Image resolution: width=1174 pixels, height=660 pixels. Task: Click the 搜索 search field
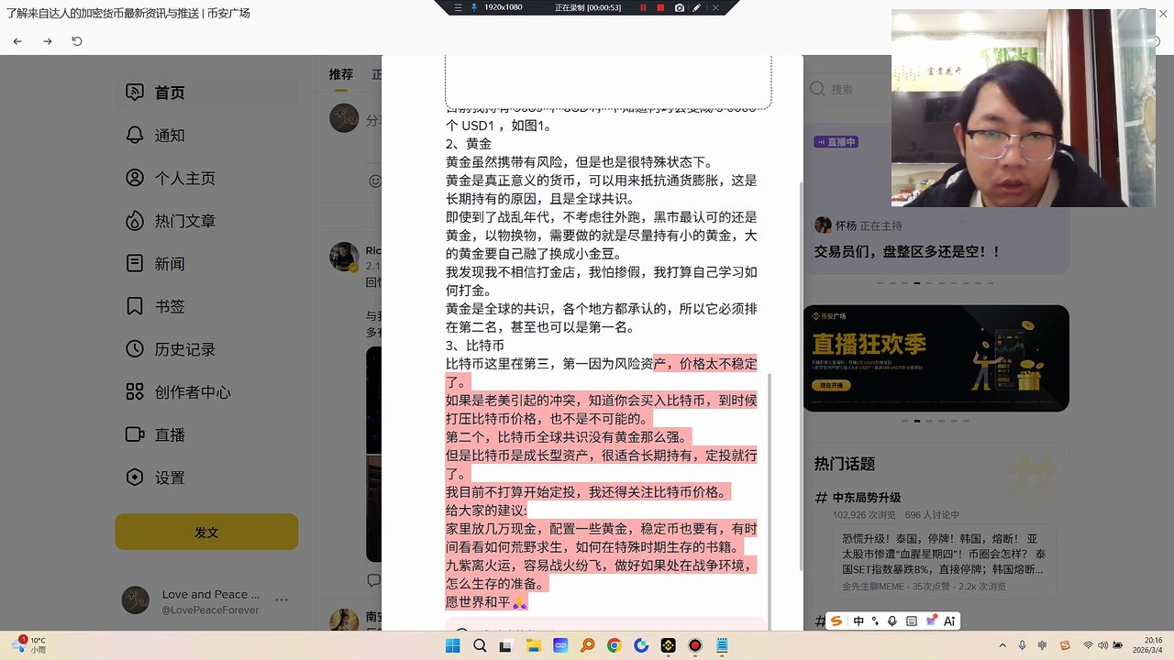[x=936, y=89]
